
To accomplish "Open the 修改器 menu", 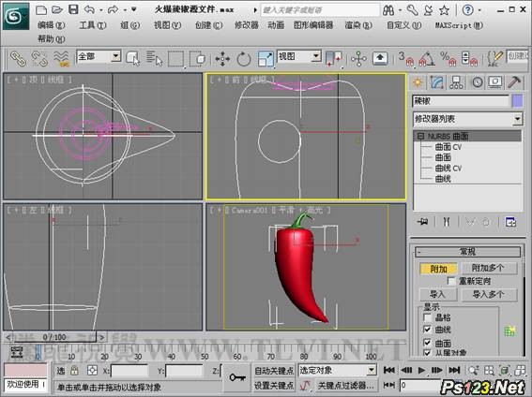I will [x=247, y=25].
